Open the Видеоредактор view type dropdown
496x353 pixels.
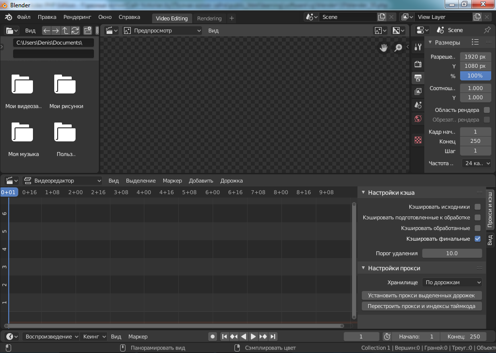pos(63,181)
